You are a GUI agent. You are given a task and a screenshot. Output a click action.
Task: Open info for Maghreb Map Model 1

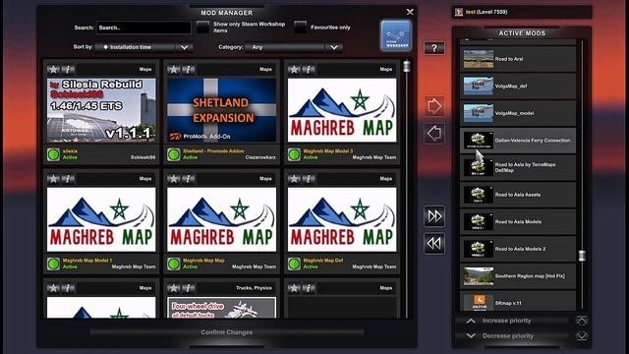68,179
